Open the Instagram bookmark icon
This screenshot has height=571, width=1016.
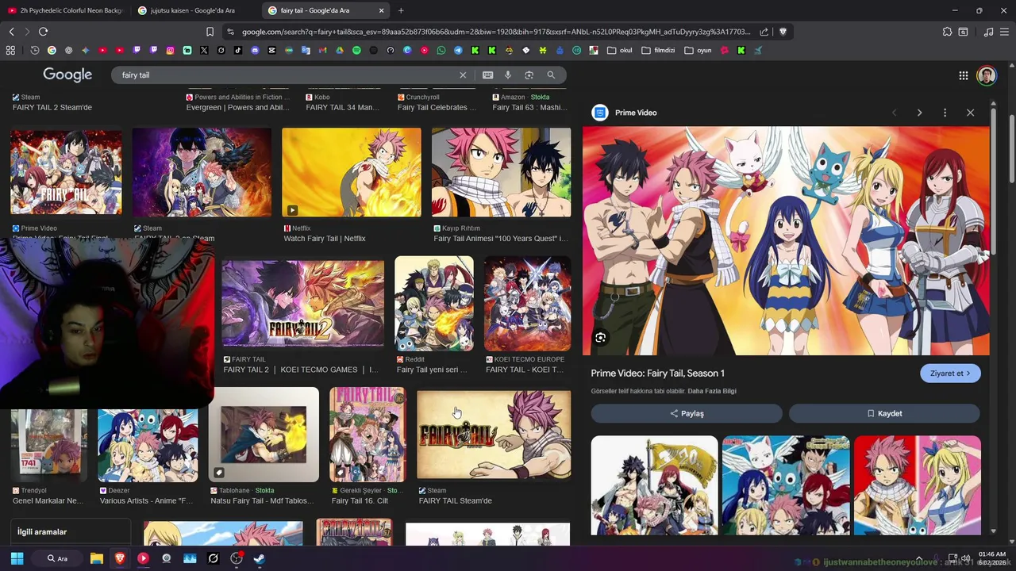[170, 50]
